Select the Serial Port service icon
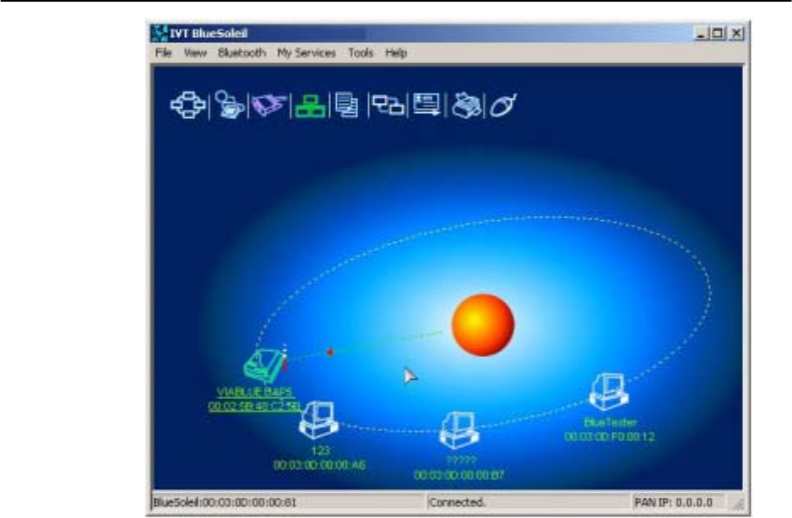This screenshot has height=518, width=792. click(269, 105)
